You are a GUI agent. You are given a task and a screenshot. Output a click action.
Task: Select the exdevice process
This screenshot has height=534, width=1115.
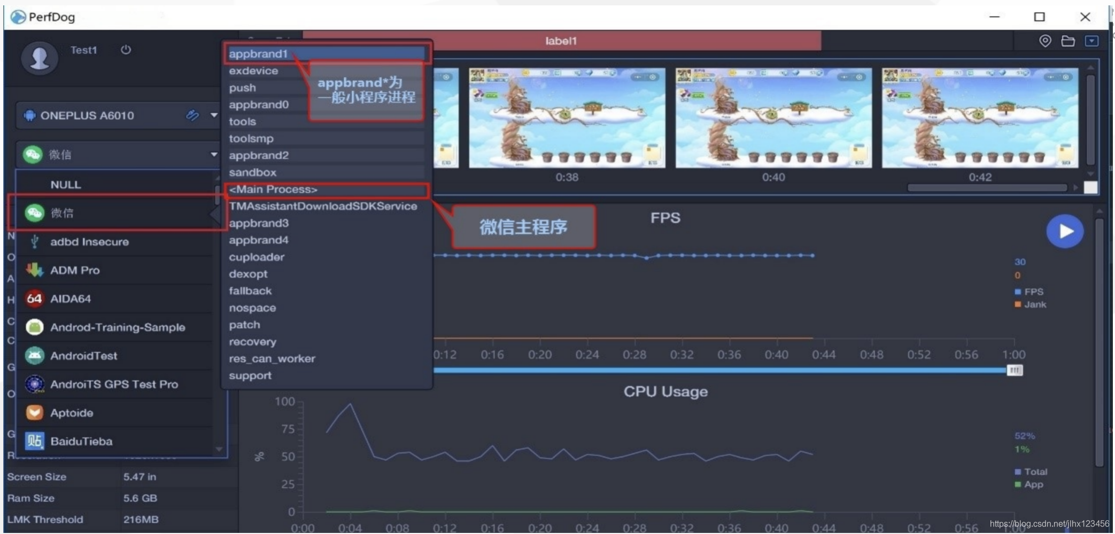(326, 70)
